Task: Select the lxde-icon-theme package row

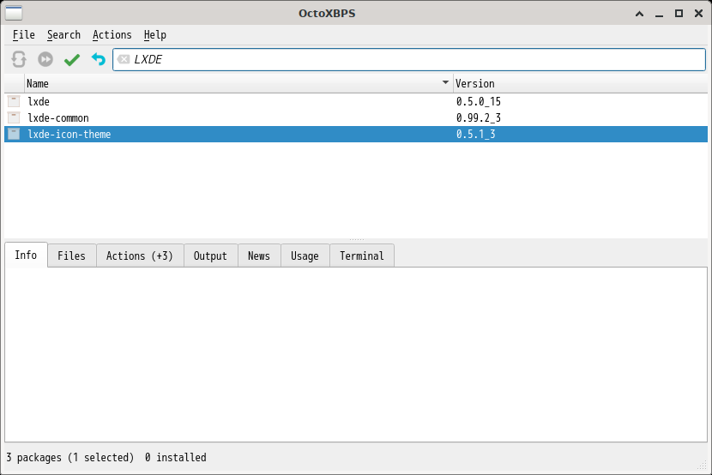Action: click(356, 134)
